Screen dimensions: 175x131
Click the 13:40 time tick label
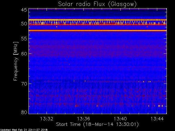[x=120, y=119]
